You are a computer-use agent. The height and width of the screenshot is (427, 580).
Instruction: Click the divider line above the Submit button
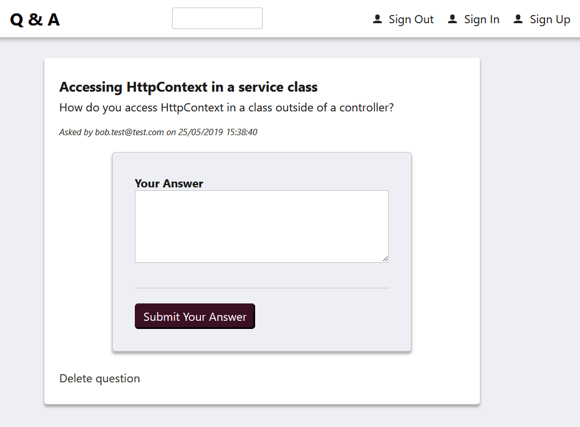pos(262,288)
